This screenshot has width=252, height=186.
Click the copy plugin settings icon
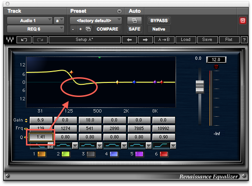[x=88, y=29]
